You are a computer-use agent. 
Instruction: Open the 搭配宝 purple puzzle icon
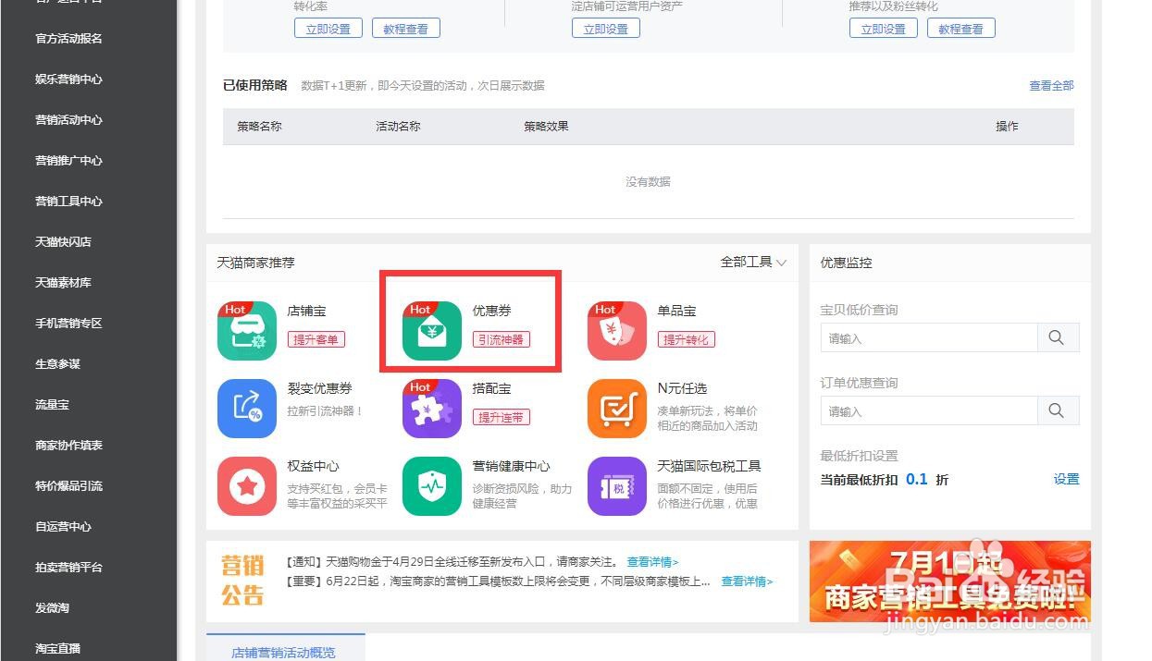tap(432, 409)
